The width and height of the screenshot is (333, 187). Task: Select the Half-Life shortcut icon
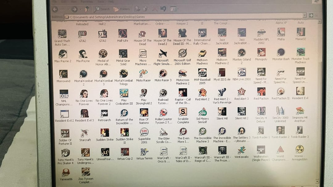122,34
